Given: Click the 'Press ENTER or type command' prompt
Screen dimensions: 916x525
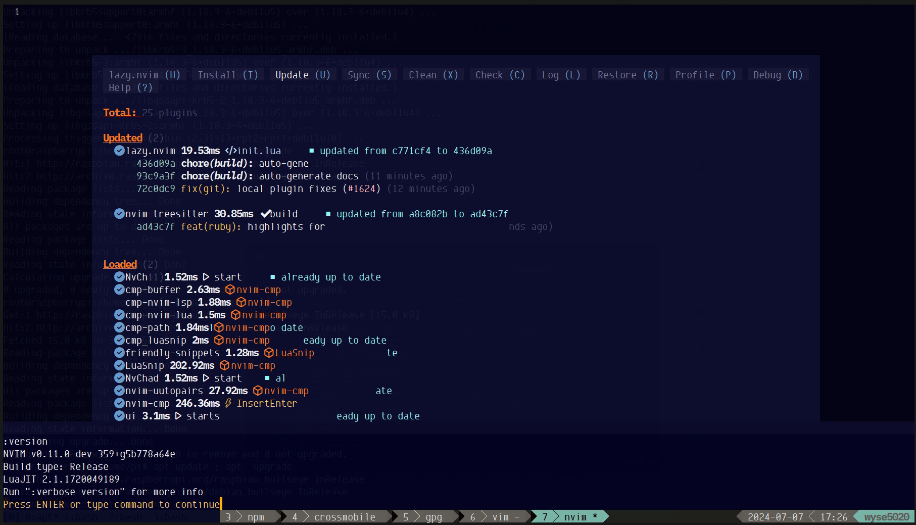Looking at the screenshot, I should 111,504.
